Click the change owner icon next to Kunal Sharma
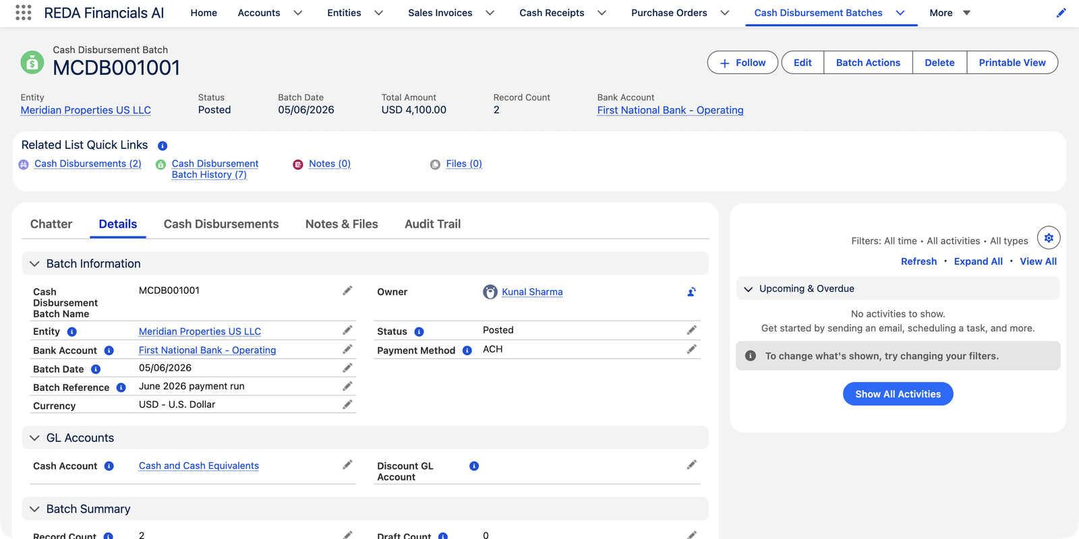 click(691, 292)
